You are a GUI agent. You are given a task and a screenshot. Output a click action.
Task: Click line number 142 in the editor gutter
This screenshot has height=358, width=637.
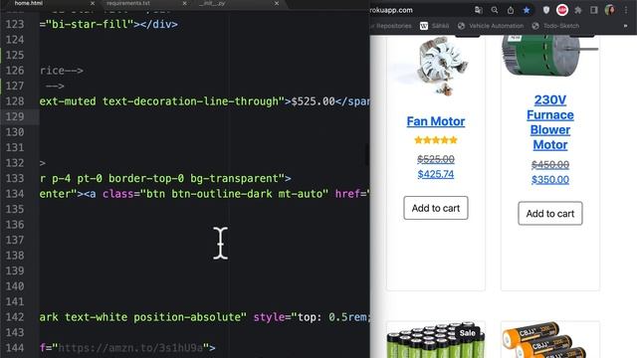[15, 317]
